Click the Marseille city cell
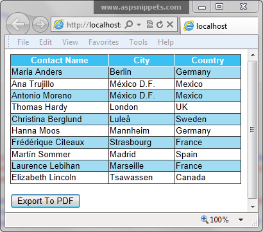The width and height of the screenshot is (263, 232). coord(142,166)
